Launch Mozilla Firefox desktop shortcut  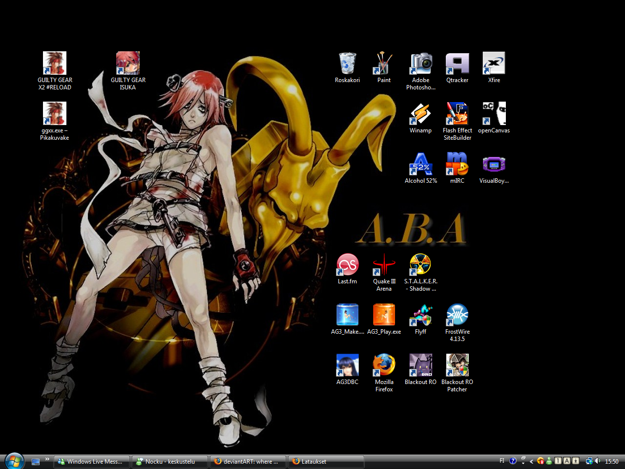coord(384,373)
